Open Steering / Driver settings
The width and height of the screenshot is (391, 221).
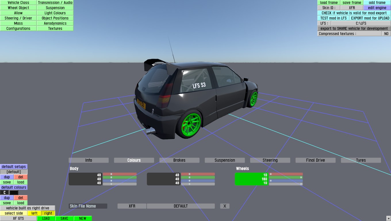18,18
